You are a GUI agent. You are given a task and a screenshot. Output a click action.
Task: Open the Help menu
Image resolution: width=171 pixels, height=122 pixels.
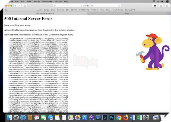point(66,1)
